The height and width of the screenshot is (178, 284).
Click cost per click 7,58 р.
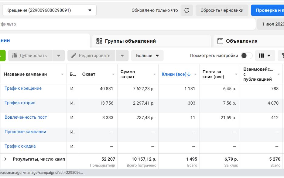coord(230,103)
